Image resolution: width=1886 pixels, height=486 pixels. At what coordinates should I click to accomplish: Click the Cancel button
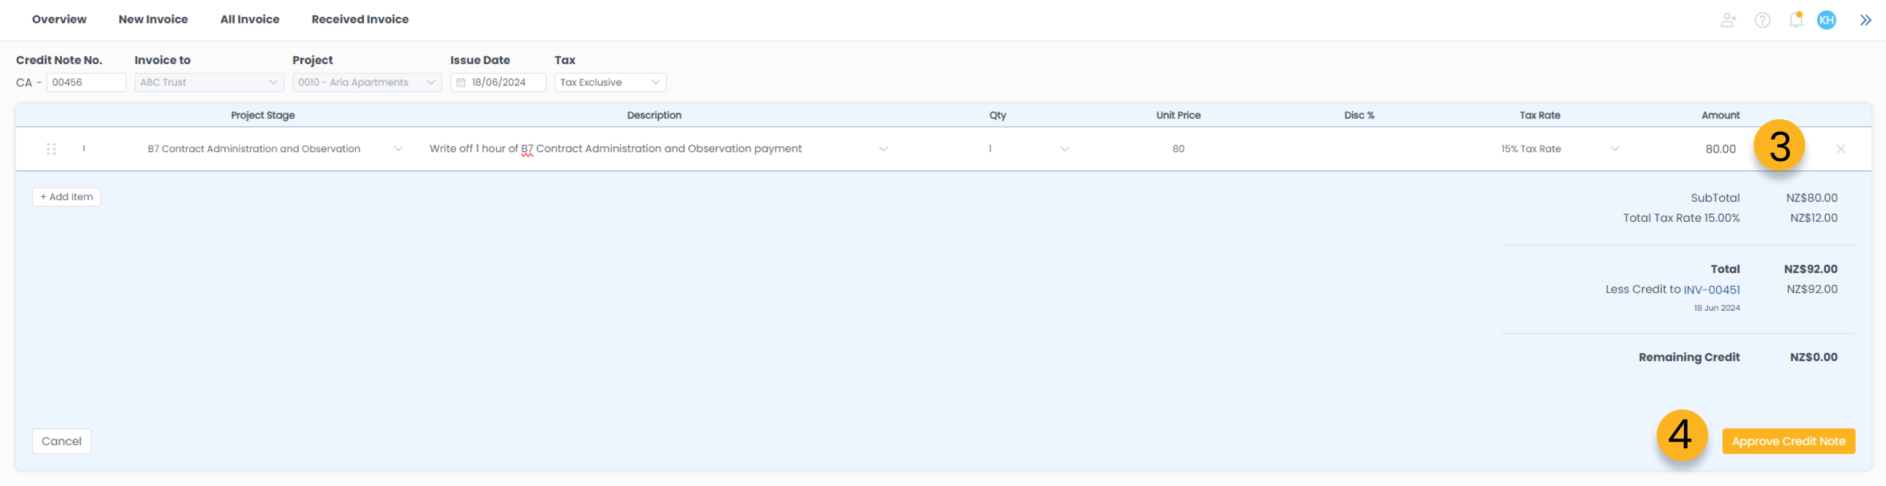click(x=62, y=441)
